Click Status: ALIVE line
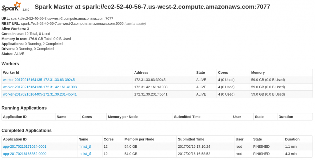This screenshot has height=160, width=315. click(13, 54)
